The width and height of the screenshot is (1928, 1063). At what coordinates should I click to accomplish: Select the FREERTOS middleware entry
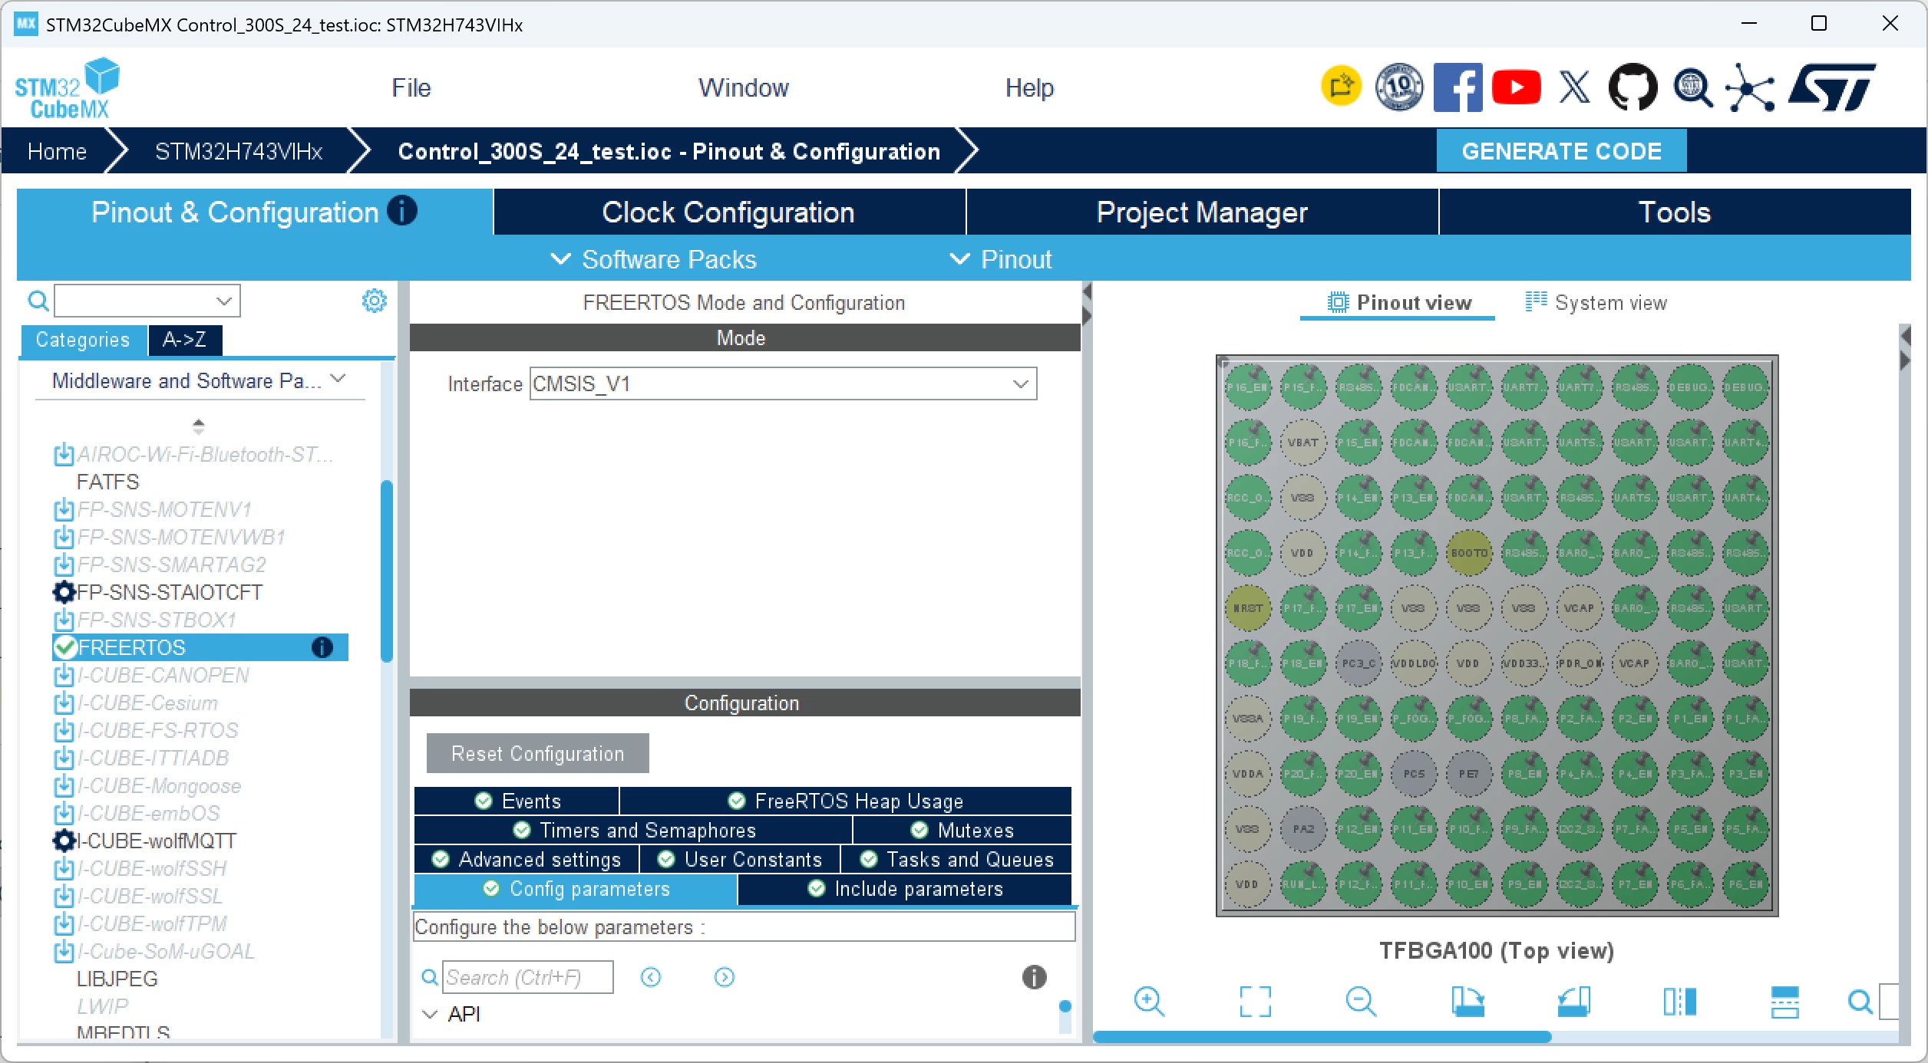click(x=200, y=648)
